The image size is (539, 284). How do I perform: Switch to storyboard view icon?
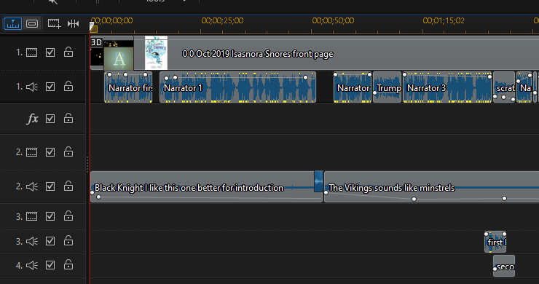click(32, 24)
